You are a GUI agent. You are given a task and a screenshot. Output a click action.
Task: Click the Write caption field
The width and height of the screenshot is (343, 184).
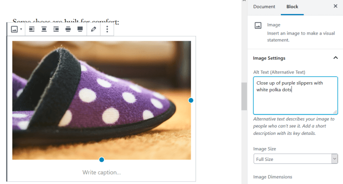tap(102, 172)
